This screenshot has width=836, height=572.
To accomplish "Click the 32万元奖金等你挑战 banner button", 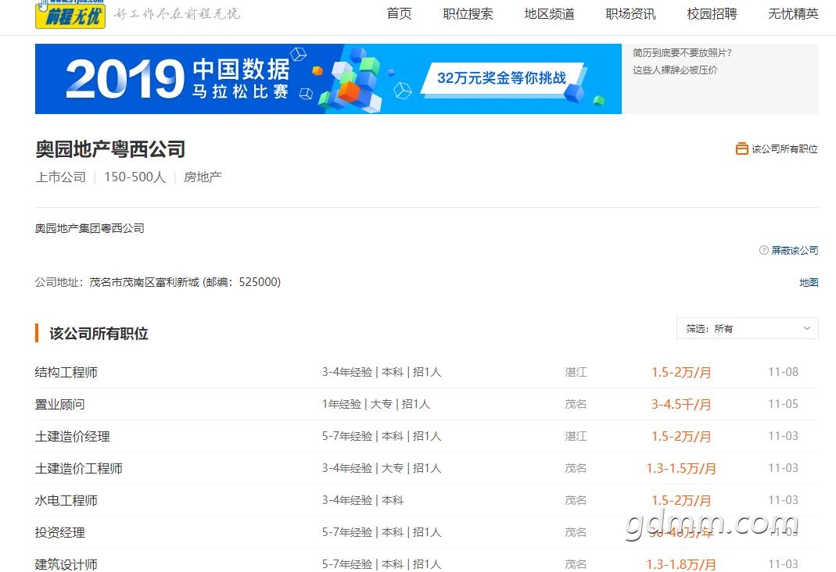I will tap(502, 78).
